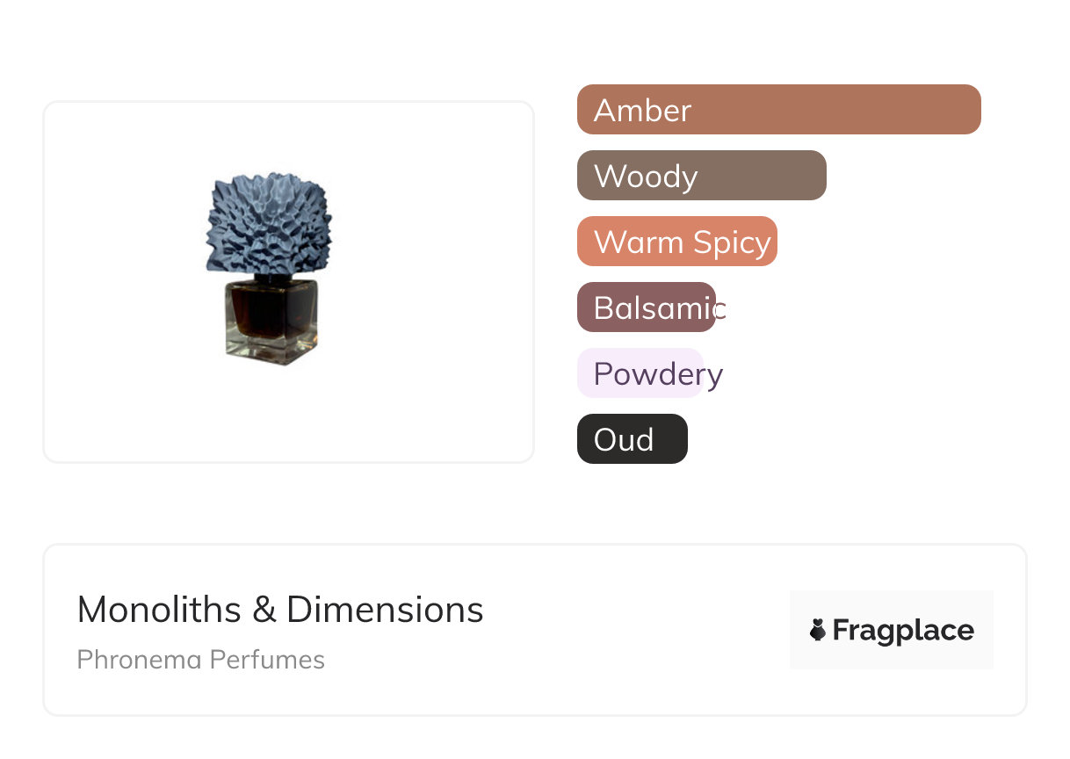The height and width of the screenshot is (759, 1070).
Task: Click the word "Amber" in the accords list
Action: (642, 110)
